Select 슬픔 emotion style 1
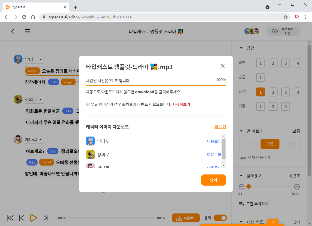 tap(261, 77)
